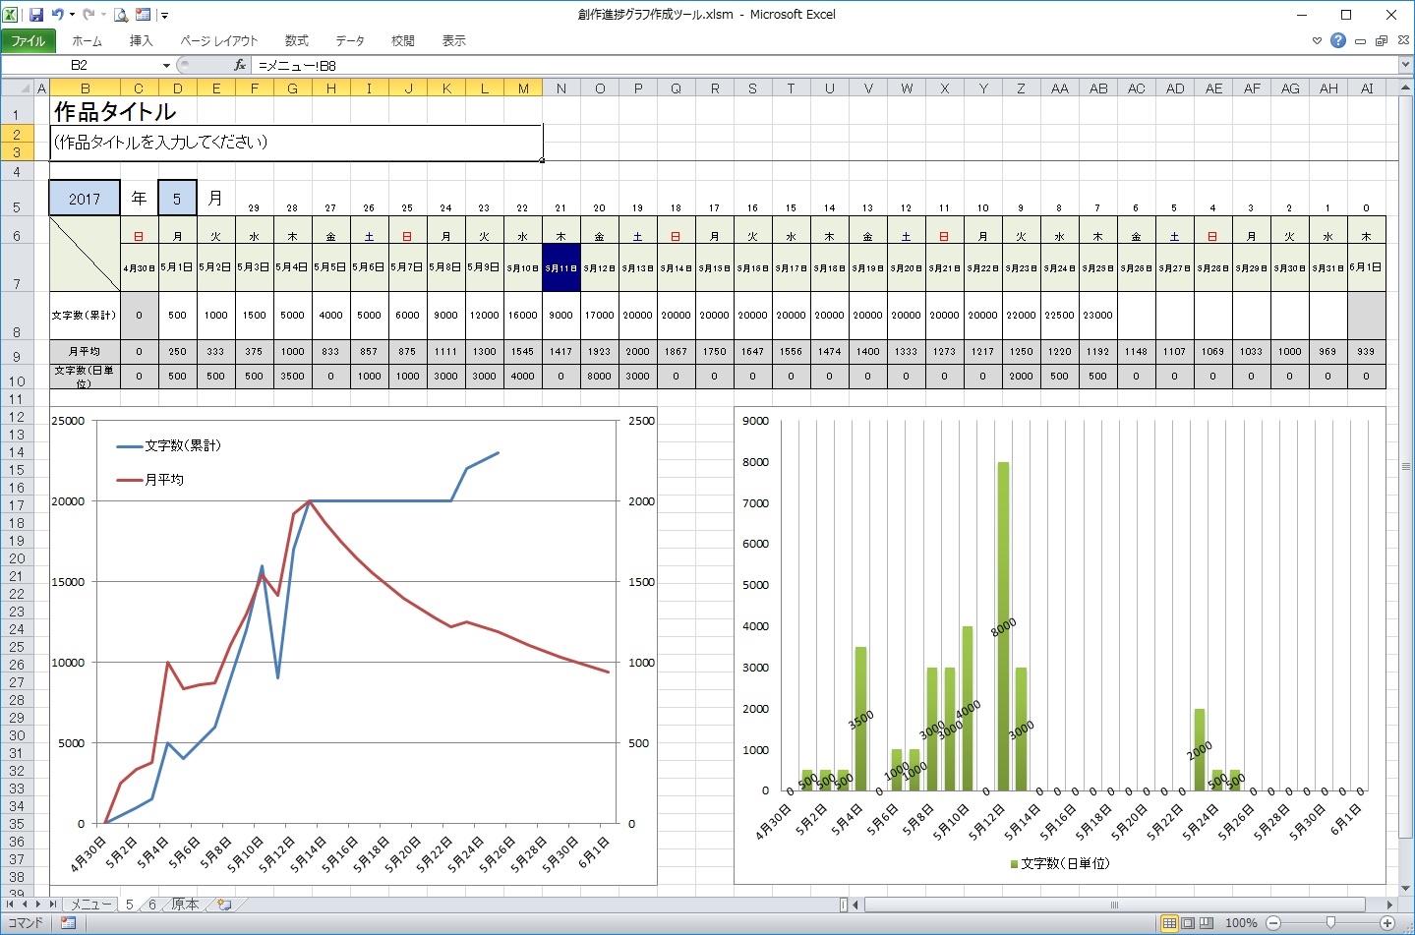This screenshot has width=1415, height=935.
Task: Open the 数式 ribbon tab
Action: pos(296,40)
